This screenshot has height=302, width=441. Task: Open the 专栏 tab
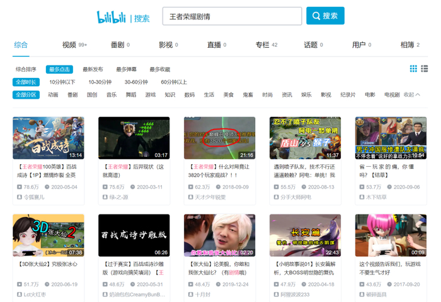click(x=266, y=45)
